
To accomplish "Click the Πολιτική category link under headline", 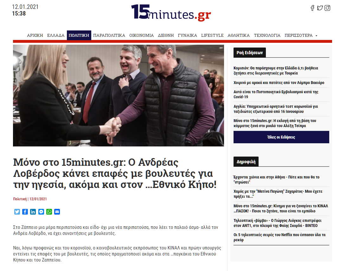I will (20, 199).
